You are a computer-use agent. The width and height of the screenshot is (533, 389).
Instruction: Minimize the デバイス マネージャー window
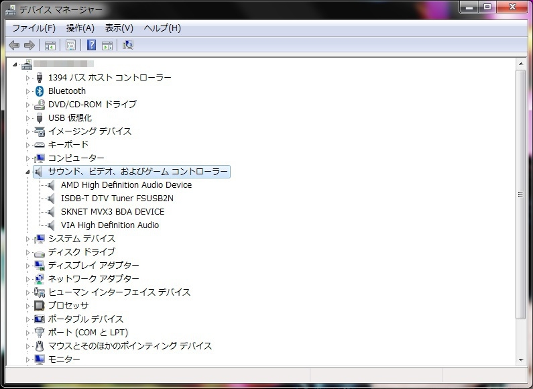469,7
